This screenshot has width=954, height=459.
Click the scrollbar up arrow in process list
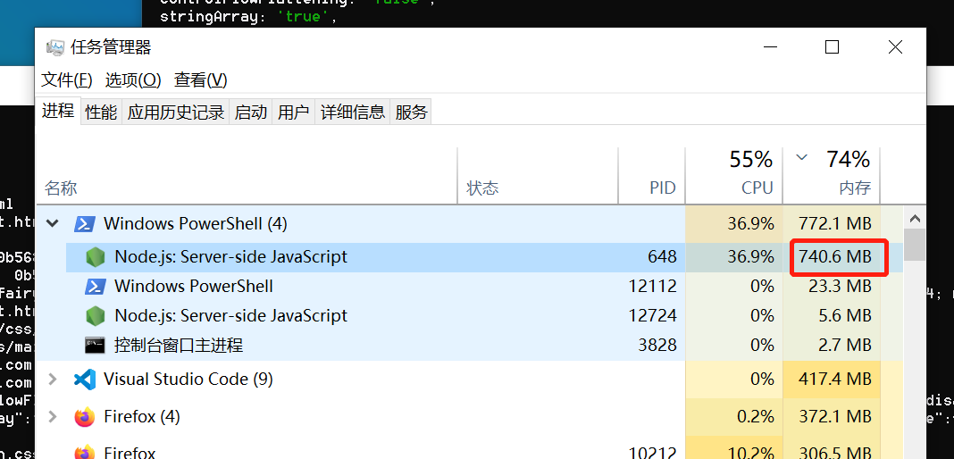click(x=915, y=218)
